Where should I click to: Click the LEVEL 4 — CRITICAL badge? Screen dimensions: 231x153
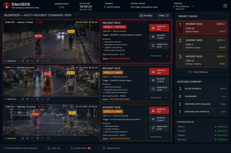114,27
